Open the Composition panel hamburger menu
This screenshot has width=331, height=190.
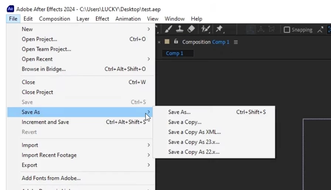click(x=236, y=42)
